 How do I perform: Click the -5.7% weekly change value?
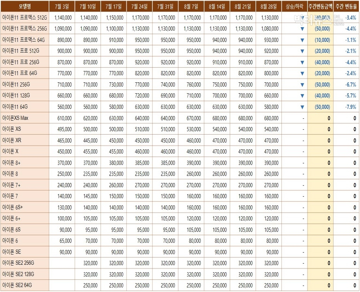351,96
